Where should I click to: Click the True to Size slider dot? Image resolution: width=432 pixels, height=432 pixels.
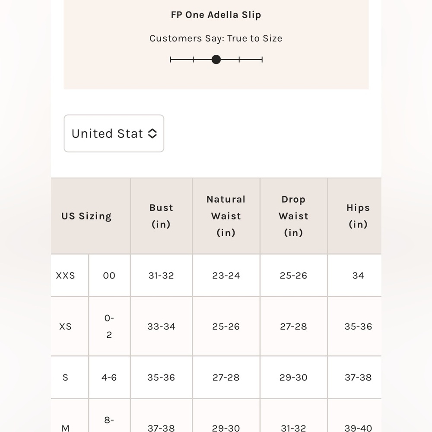point(216,60)
